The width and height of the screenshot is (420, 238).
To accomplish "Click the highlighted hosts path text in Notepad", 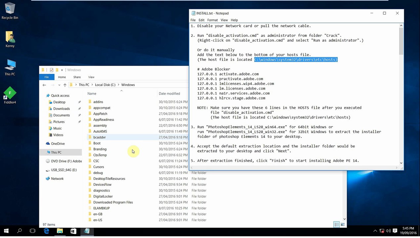I will pyautogui.click(x=296, y=59).
